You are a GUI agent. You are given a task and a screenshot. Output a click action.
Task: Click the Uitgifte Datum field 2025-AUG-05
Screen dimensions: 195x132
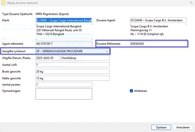47,58
